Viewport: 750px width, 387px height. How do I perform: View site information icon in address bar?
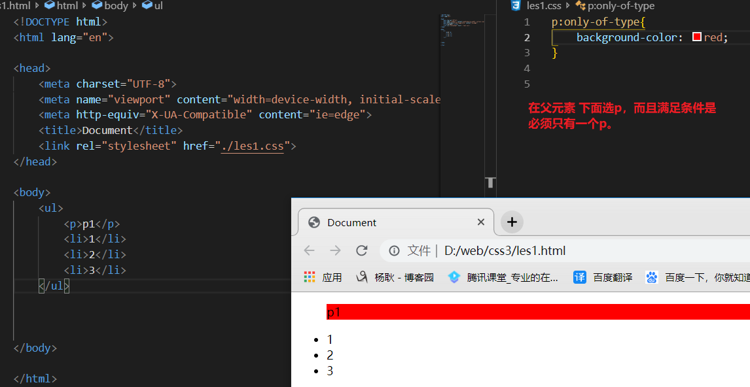click(394, 250)
